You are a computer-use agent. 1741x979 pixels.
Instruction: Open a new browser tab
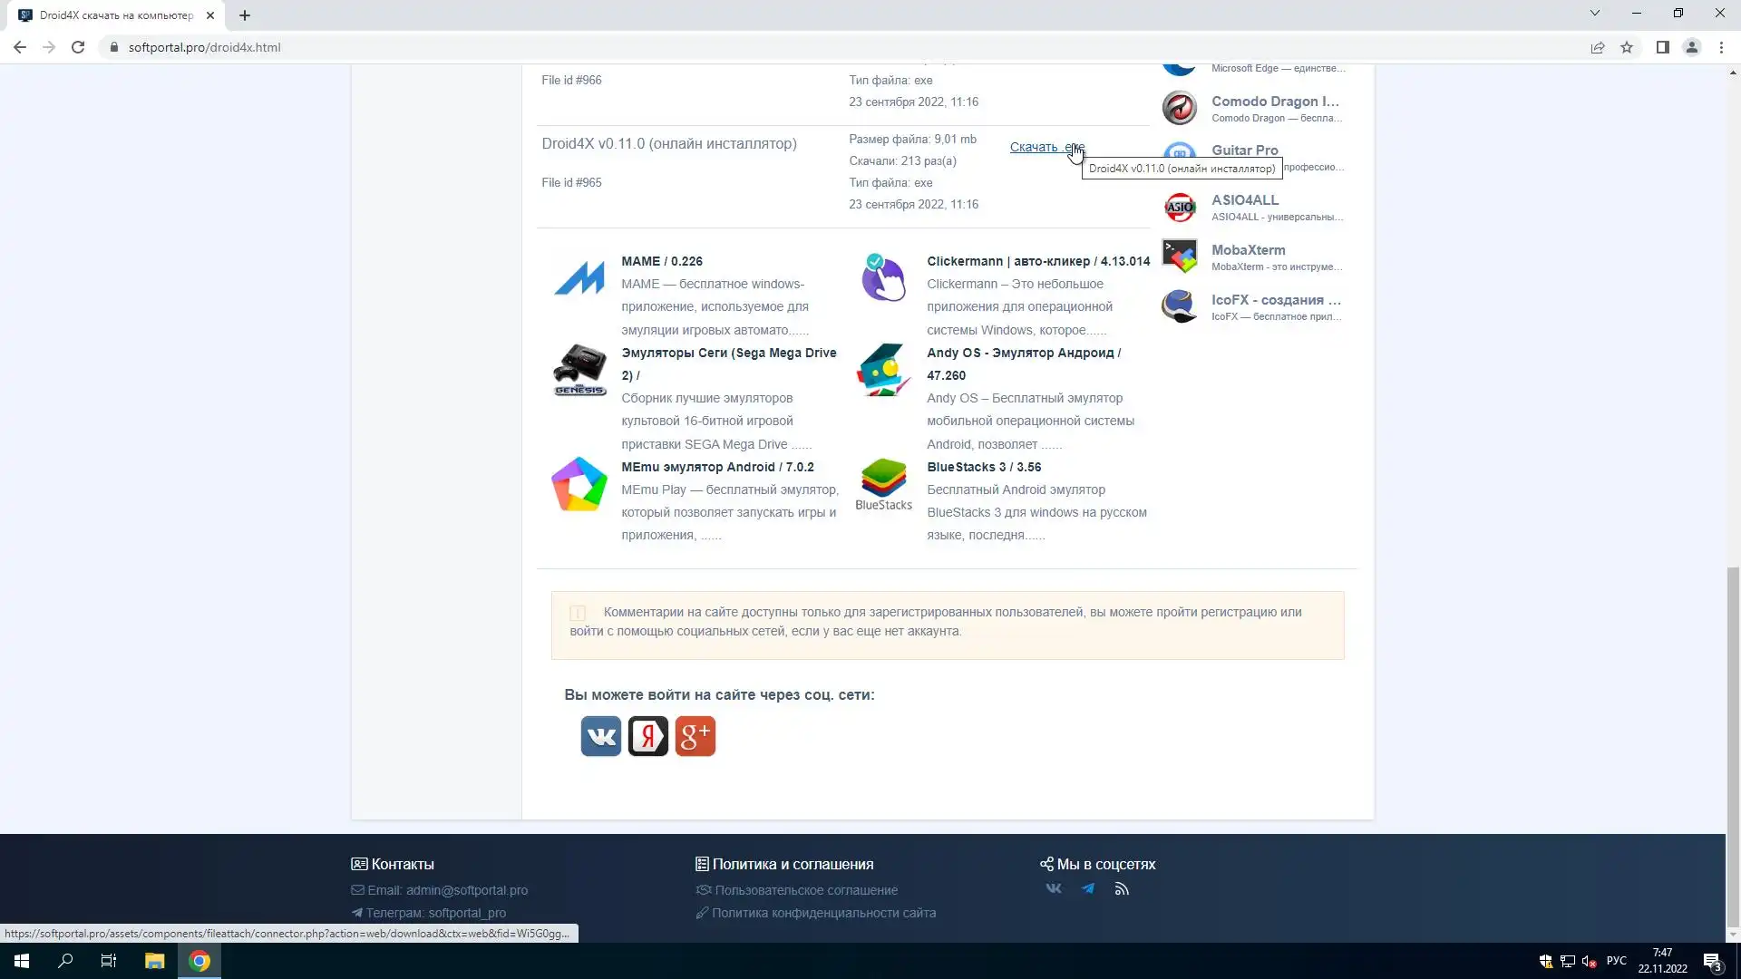click(245, 15)
